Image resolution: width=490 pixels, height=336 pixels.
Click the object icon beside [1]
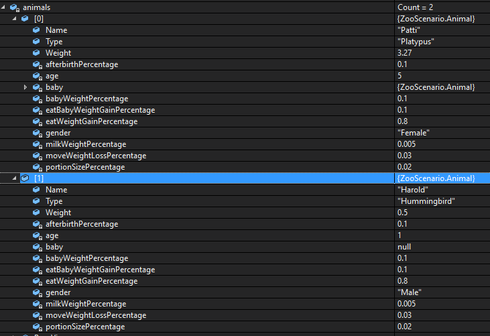[25, 178]
